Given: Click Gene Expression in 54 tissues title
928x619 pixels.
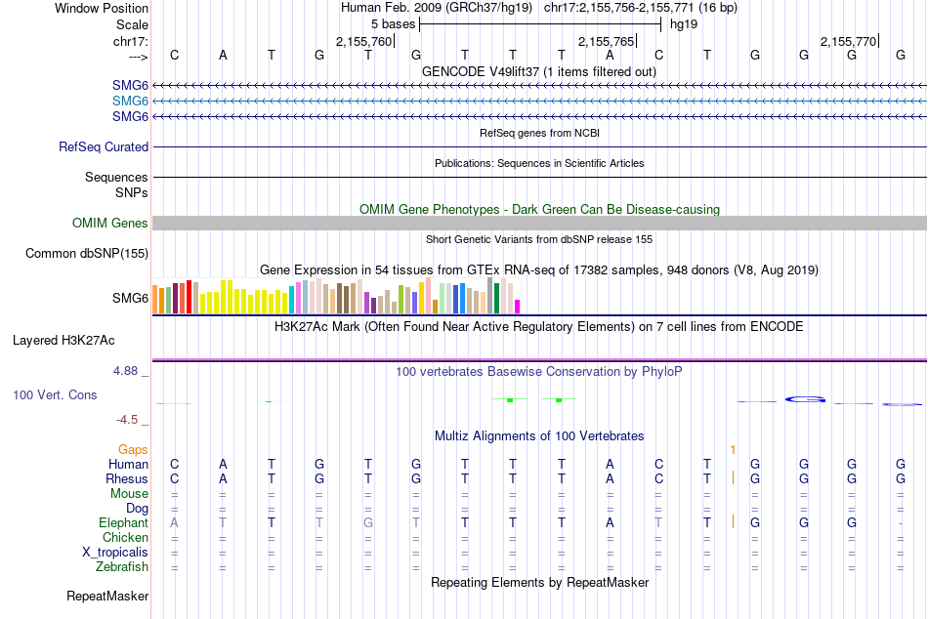Looking at the screenshot, I should 539,269.
